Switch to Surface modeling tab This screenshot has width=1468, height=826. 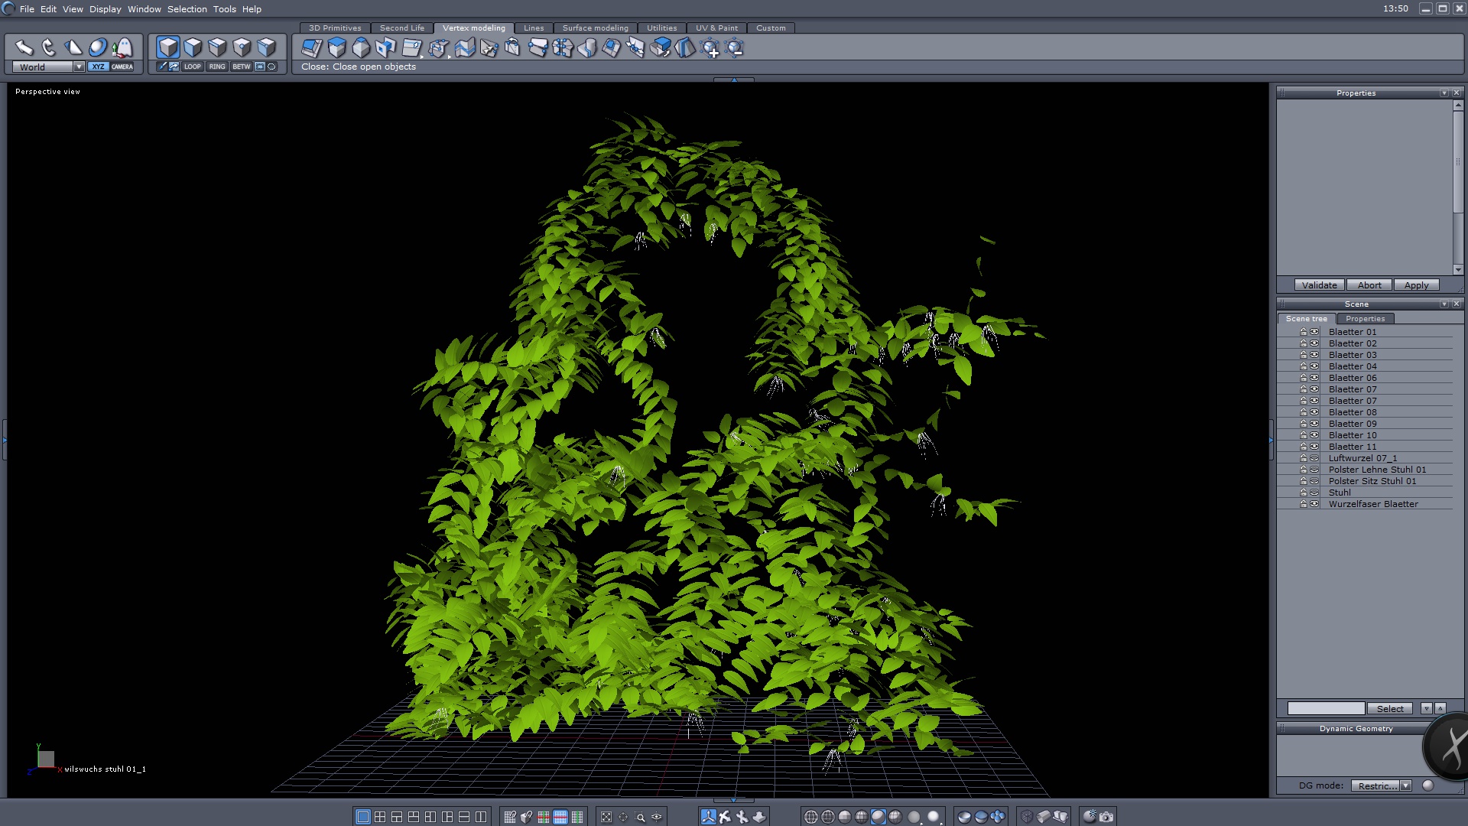pos(595,28)
